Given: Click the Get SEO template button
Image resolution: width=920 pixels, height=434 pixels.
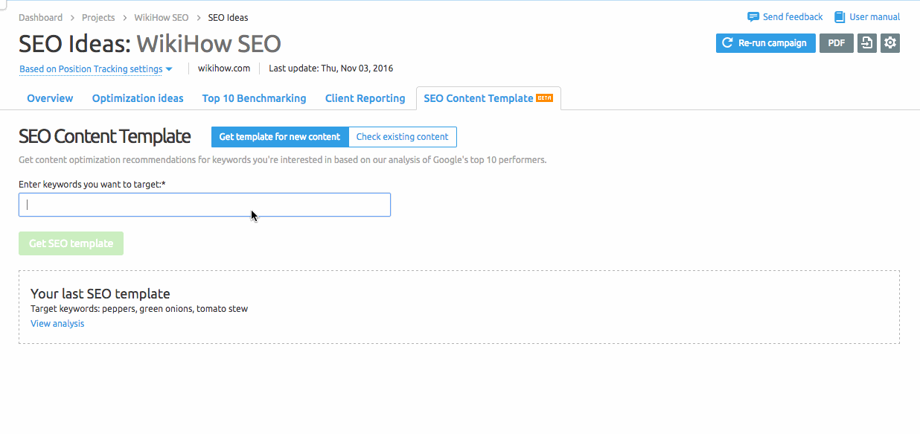Looking at the screenshot, I should click(71, 243).
